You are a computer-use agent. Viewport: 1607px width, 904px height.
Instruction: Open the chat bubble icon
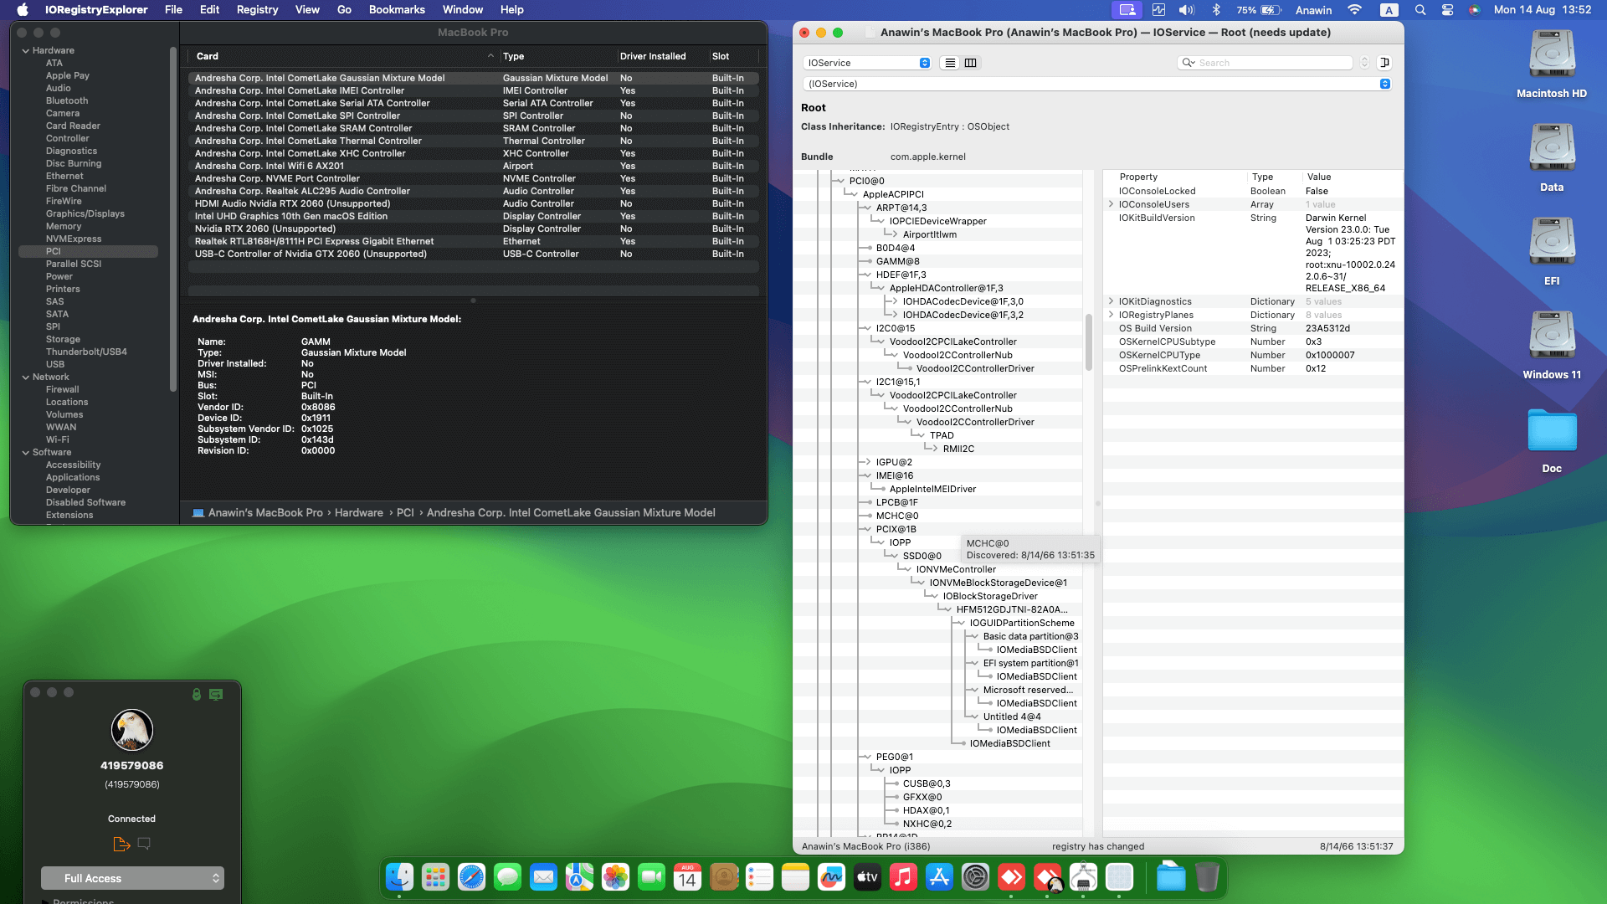coord(144,844)
